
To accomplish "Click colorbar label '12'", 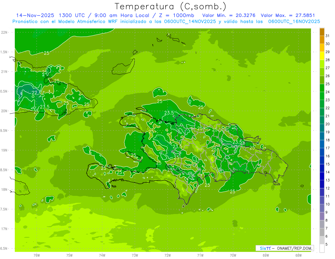I will [x=327, y=188].
